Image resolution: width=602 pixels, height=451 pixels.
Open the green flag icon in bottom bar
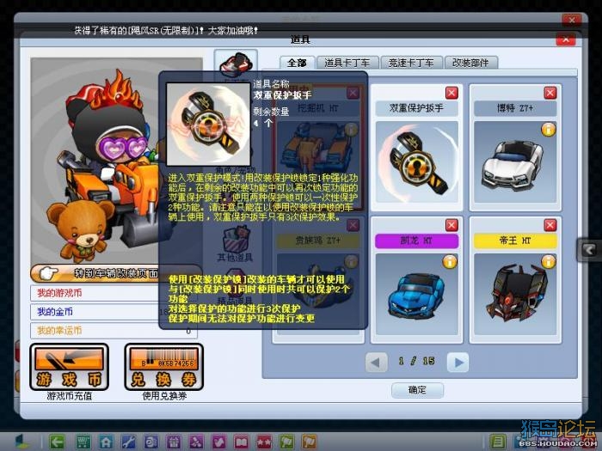(286, 442)
